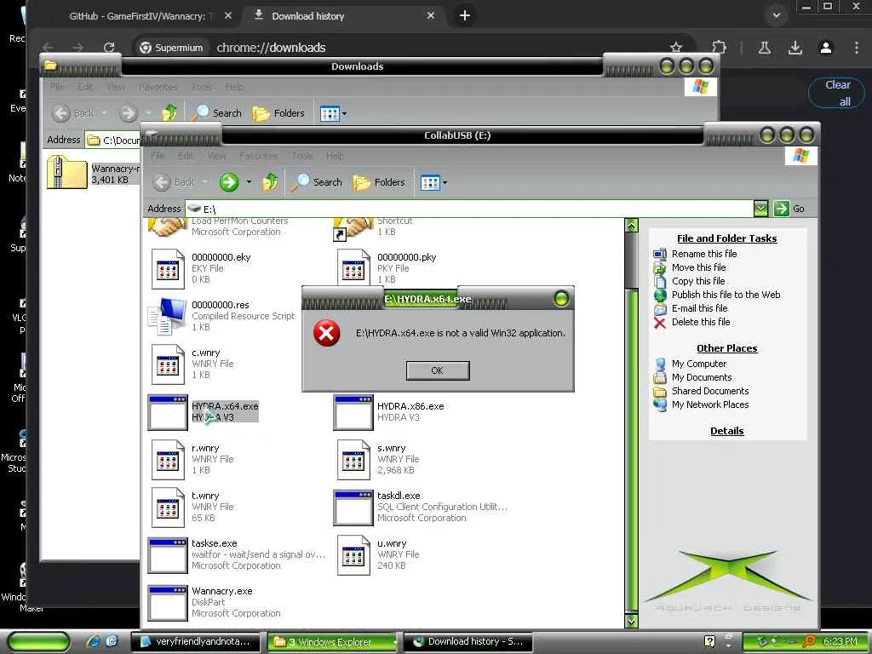Click the E:\ address field
This screenshot has width=872, height=654.
[x=469, y=209]
